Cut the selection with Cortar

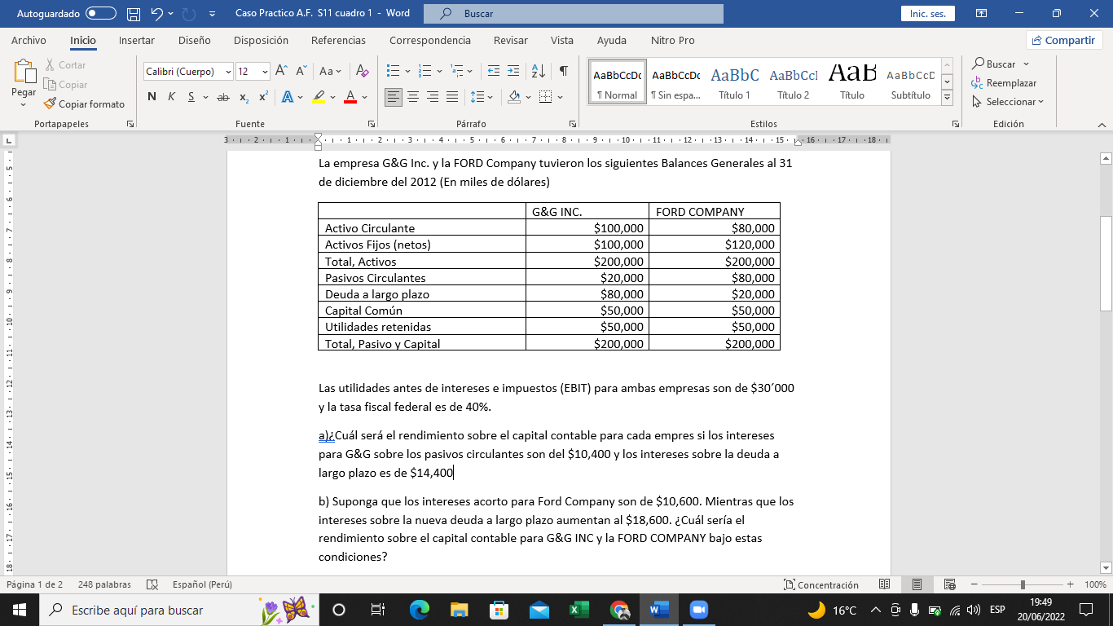[x=64, y=64]
